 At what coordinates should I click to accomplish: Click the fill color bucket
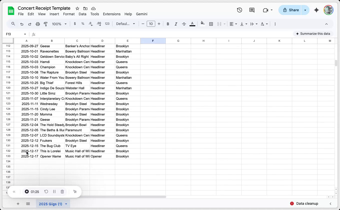click(x=203, y=24)
